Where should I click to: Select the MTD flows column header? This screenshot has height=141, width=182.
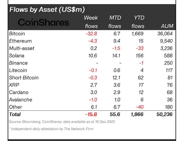pyautogui.click(x=115, y=22)
